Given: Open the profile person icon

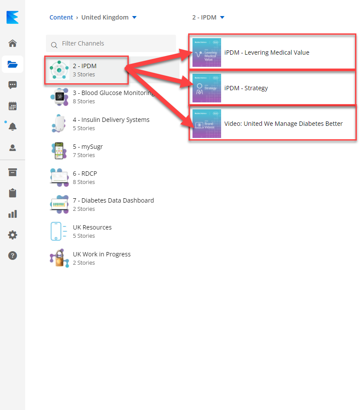Looking at the screenshot, I should tap(13, 148).
